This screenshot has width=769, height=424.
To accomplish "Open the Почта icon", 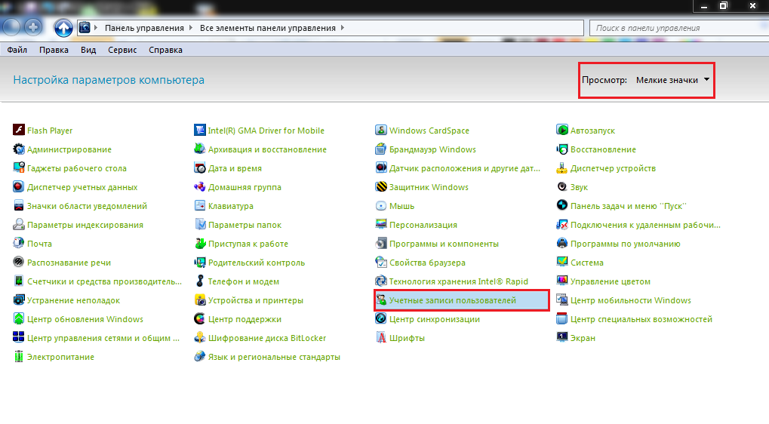I will click(x=19, y=243).
